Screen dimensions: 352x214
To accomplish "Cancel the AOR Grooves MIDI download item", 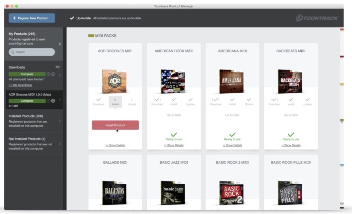I will [x=53, y=101].
